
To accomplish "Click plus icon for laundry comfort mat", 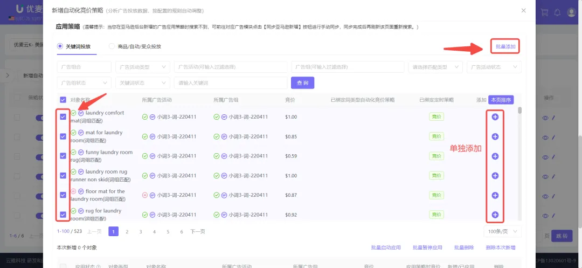I will tap(495, 117).
